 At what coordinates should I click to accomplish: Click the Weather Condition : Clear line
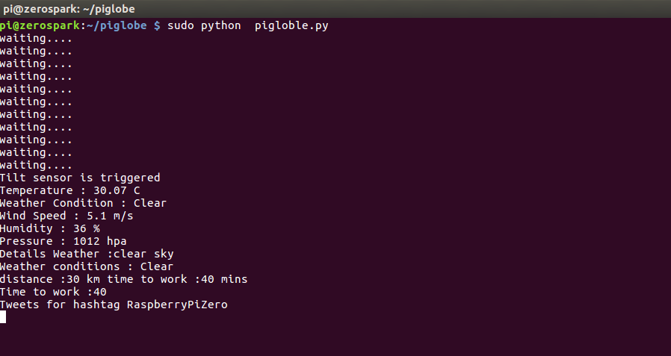click(83, 203)
